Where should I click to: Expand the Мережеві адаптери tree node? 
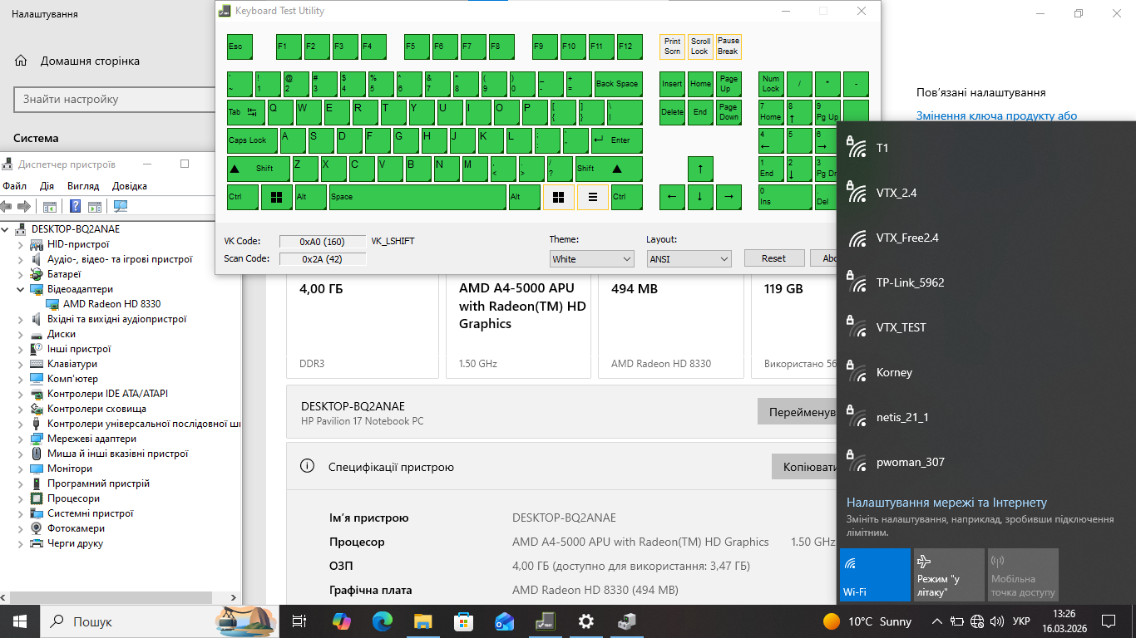point(21,439)
